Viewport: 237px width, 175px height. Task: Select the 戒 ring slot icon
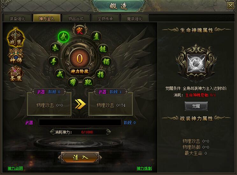tap(60, 74)
